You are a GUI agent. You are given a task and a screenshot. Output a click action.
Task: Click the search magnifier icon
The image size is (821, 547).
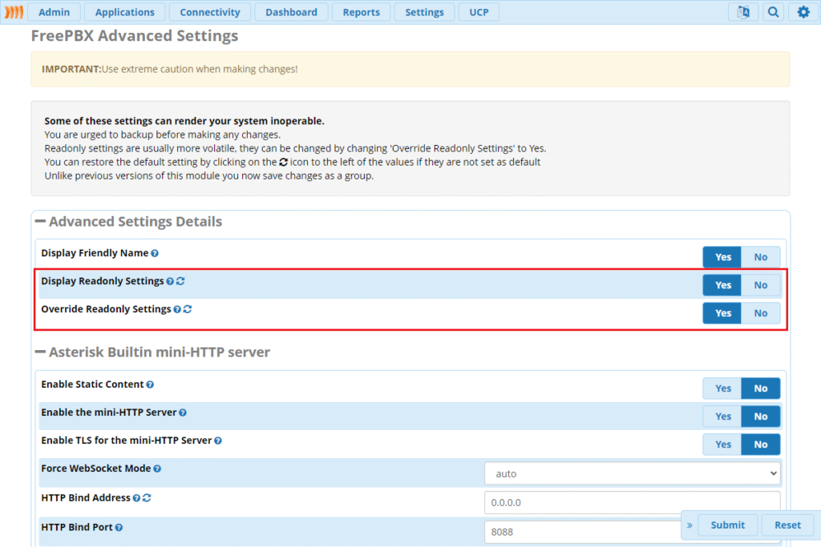pyautogui.click(x=773, y=12)
